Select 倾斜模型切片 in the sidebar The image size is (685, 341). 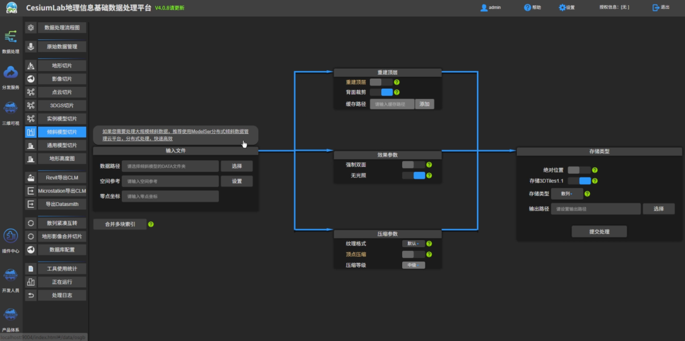point(62,132)
